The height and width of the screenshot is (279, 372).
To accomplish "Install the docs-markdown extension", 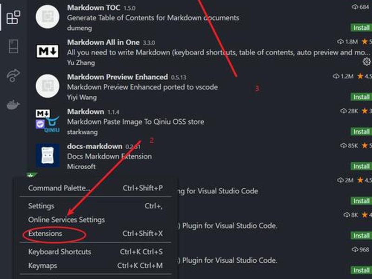I will click(x=361, y=166).
